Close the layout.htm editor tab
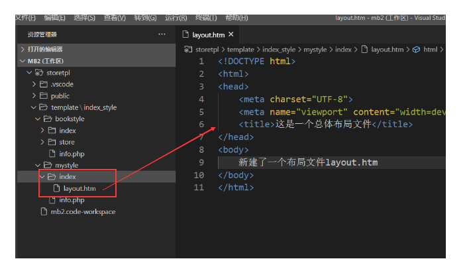 click(x=231, y=34)
